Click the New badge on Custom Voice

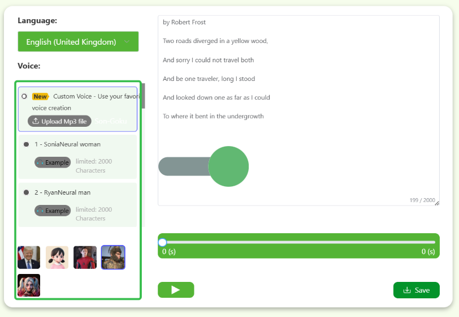pyautogui.click(x=40, y=96)
